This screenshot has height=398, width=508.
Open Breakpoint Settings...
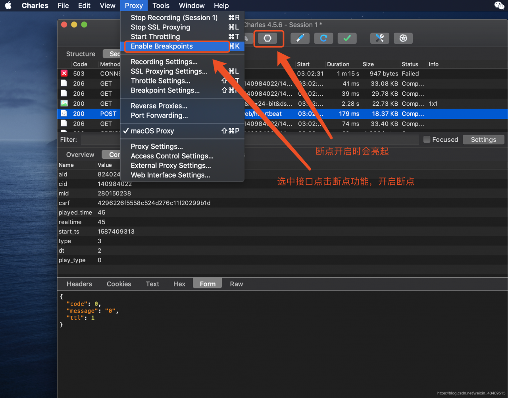[182, 90]
